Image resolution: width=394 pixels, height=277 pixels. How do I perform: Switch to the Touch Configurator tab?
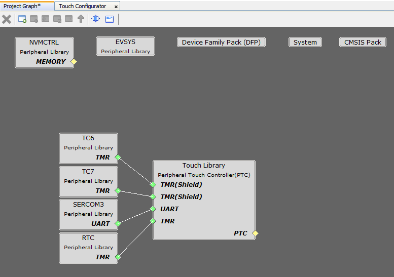point(83,6)
